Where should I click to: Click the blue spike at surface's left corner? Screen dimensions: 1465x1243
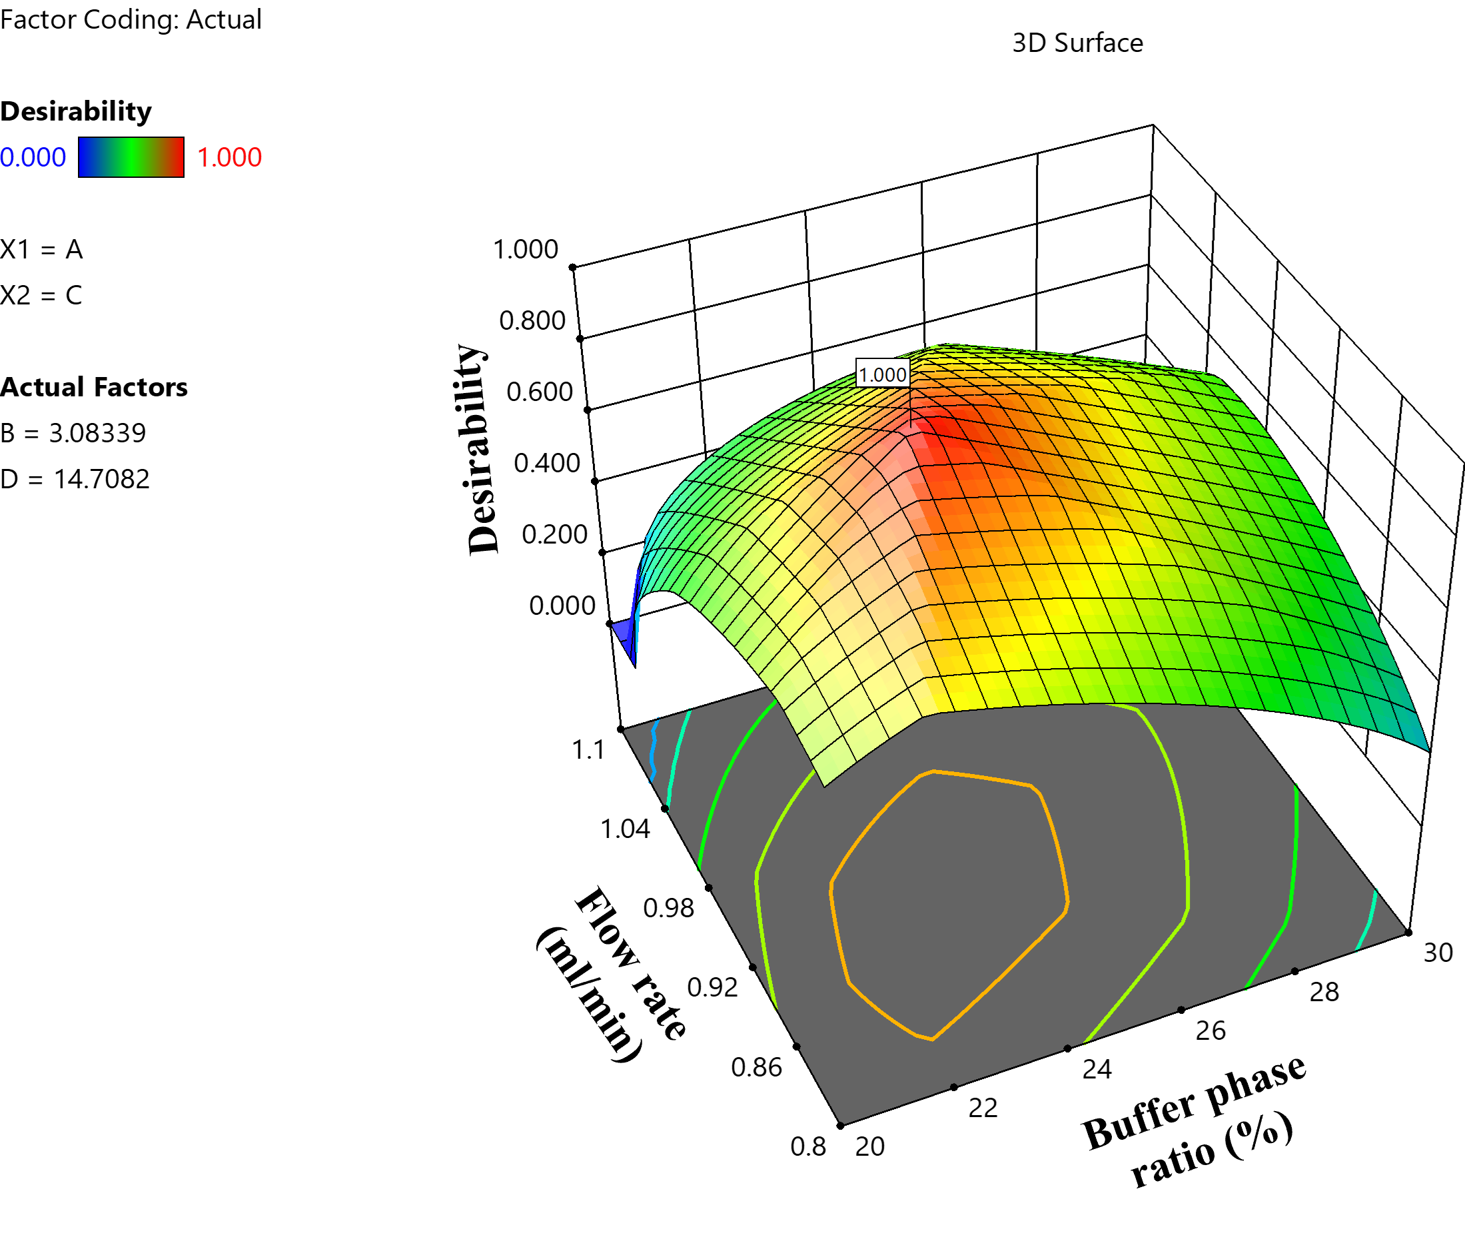[x=625, y=632]
